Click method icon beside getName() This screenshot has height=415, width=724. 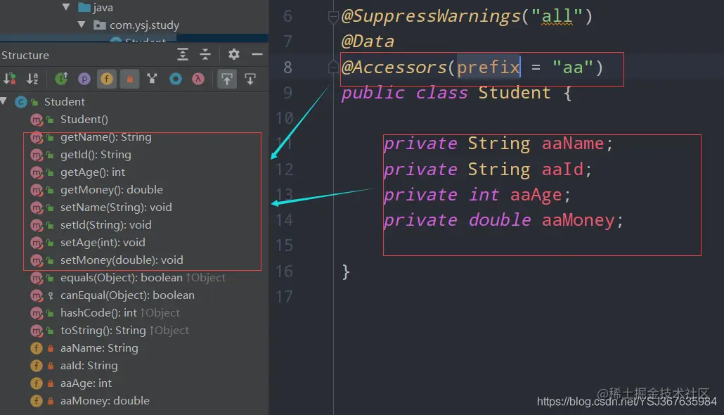point(37,137)
